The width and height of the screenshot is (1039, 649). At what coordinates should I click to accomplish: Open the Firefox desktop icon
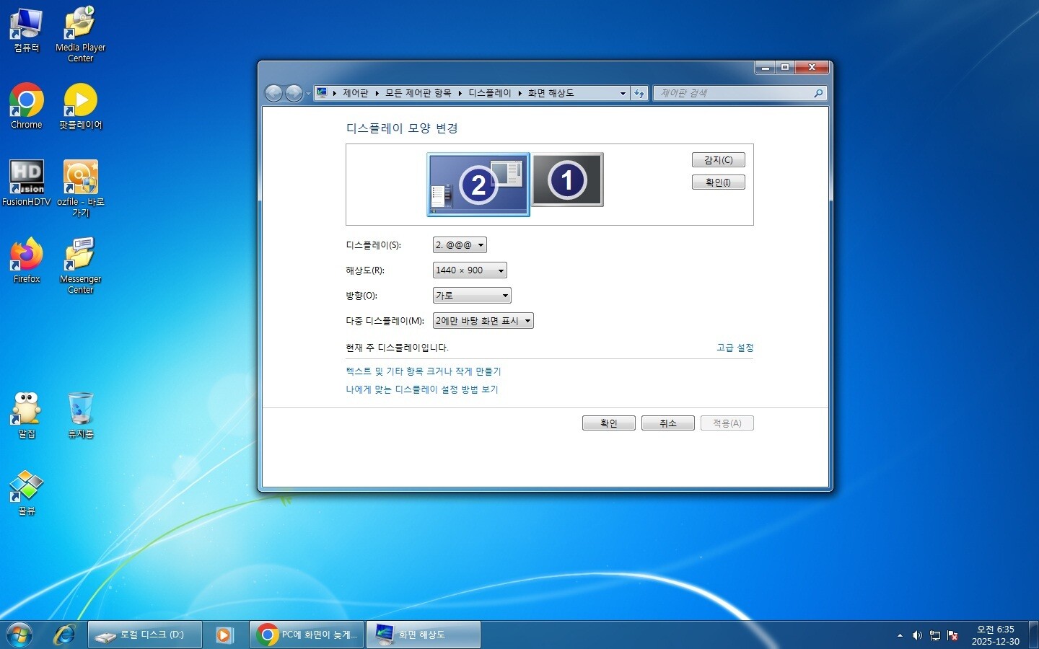(x=27, y=256)
